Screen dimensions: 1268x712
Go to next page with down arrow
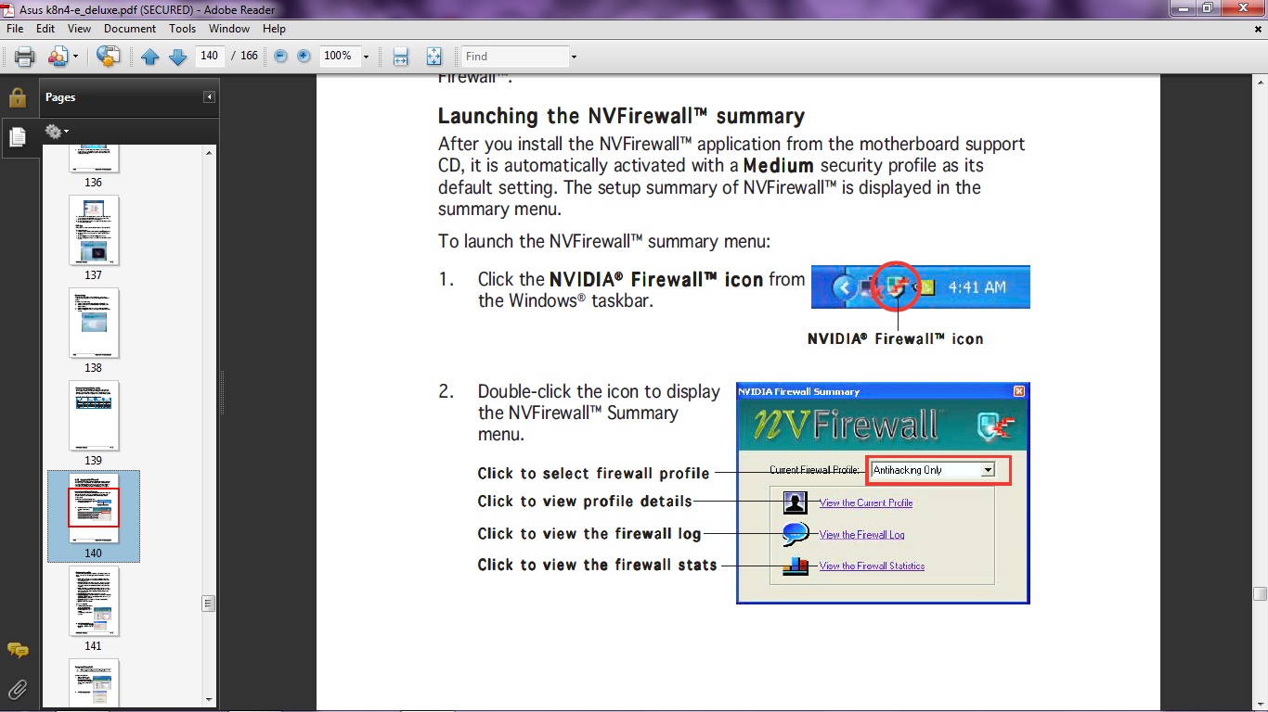tap(178, 57)
